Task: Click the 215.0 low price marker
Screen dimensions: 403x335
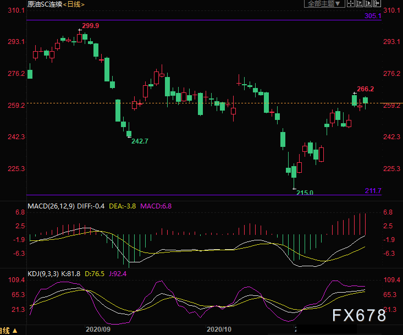Action: [x=305, y=193]
